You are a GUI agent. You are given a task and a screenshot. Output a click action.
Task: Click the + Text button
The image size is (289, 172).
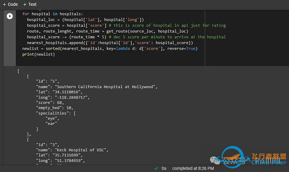(30, 4)
